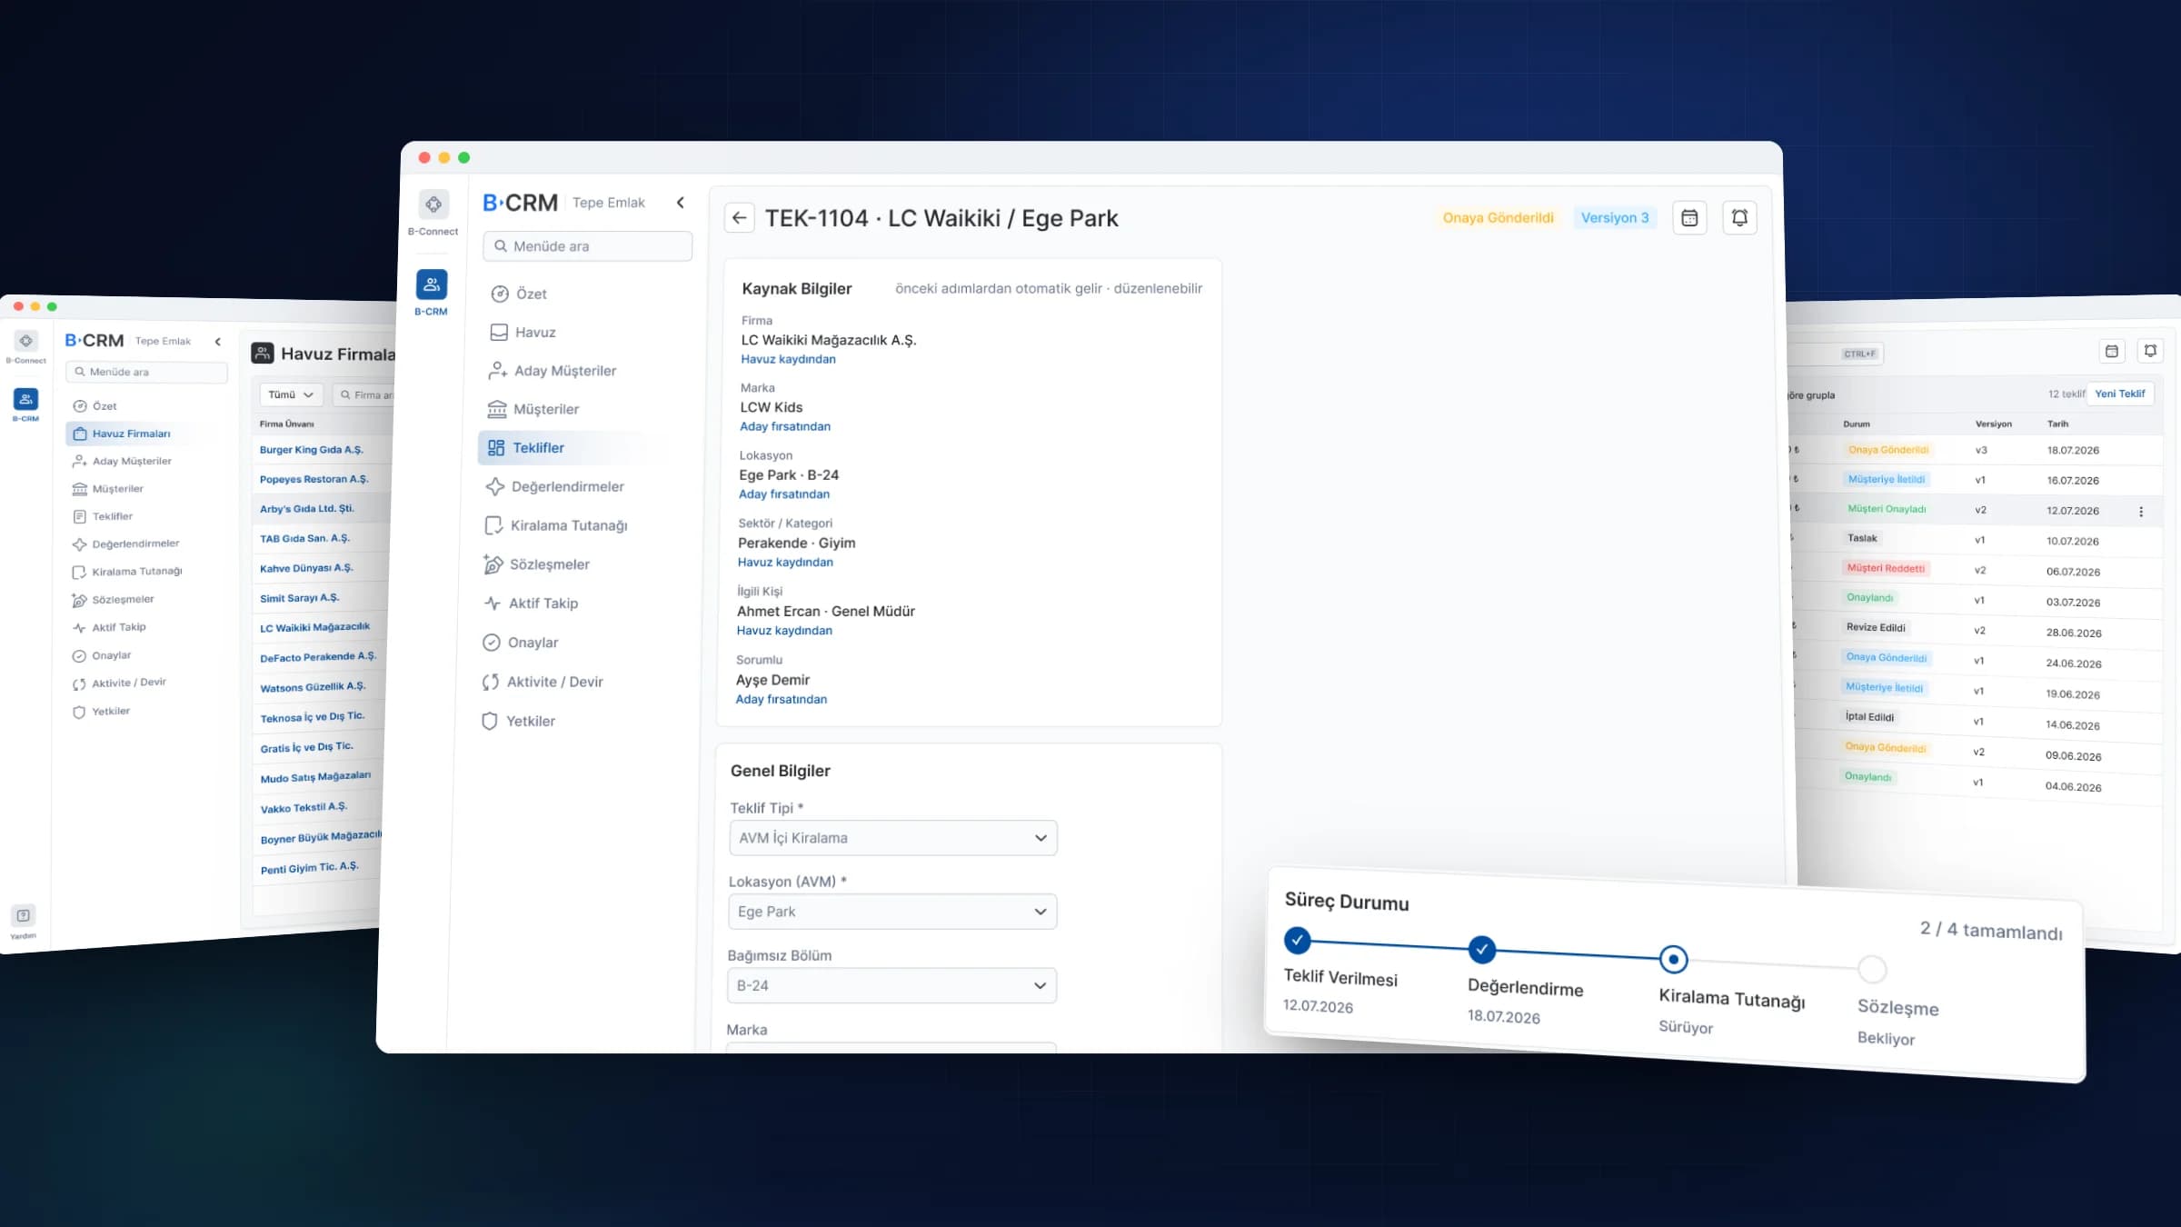Viewport: 2181px width, 1227px height.
Task: Click Onaya Gönderildi status badge in header
Action: [x=1498, y=218]
